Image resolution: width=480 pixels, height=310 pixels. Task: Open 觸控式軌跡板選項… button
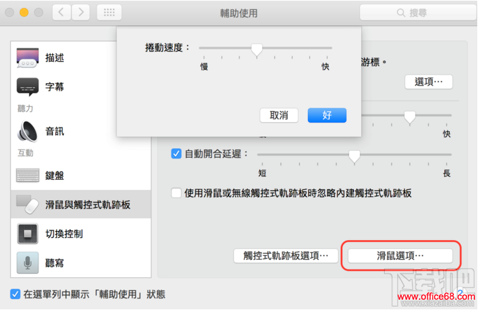(x=286, y=255)
